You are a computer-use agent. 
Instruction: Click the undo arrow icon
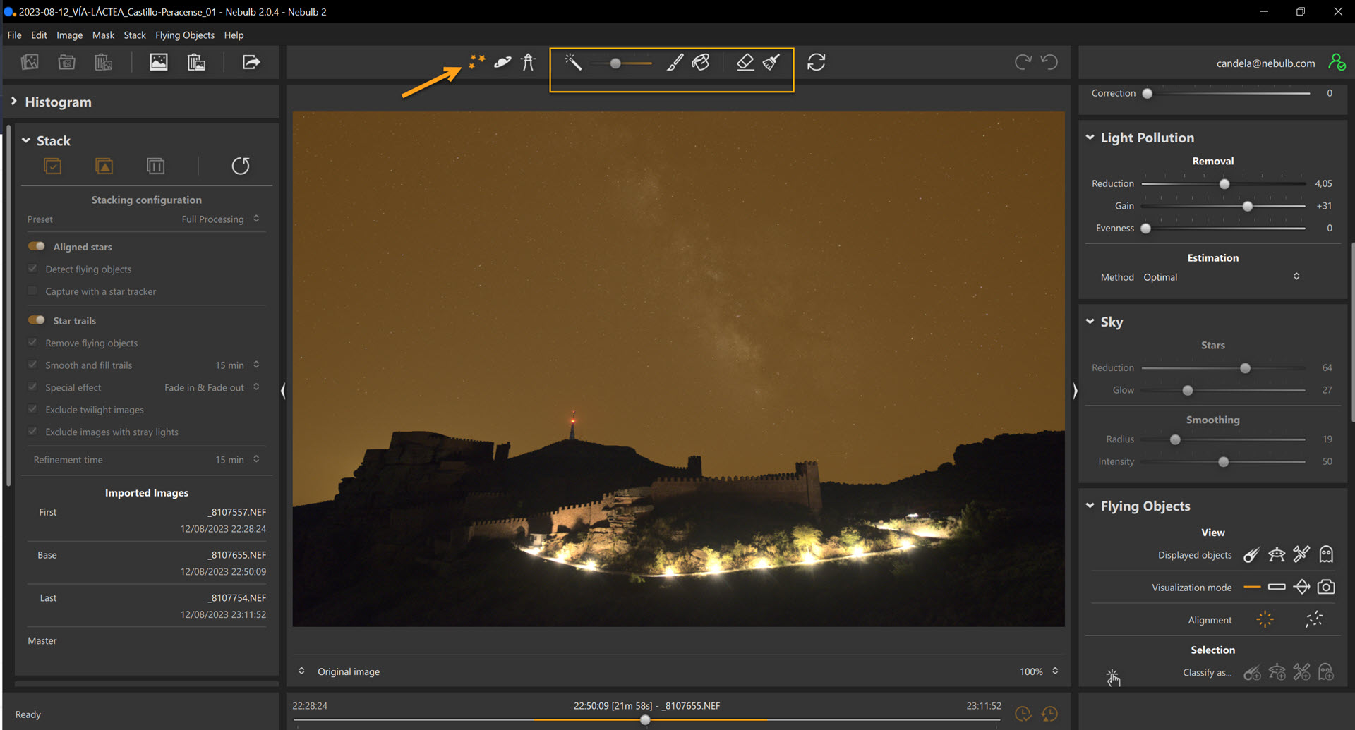[x=1049, y=63]
